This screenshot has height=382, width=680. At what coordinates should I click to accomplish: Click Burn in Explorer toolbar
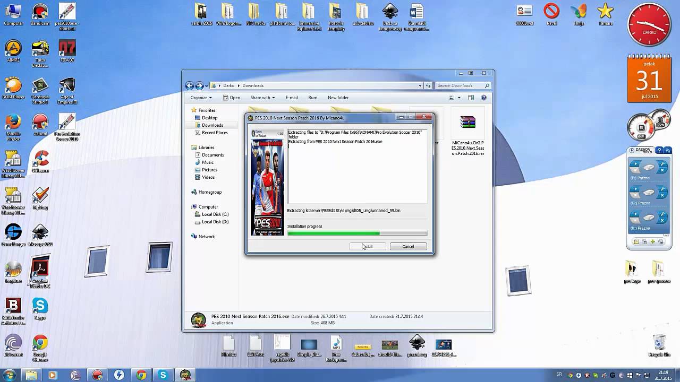(x=313, y=98)
